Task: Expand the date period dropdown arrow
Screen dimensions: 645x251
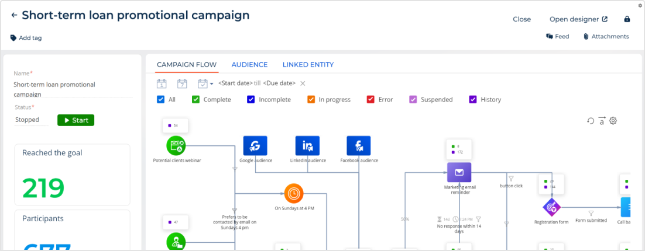Action: pos(211,83)
